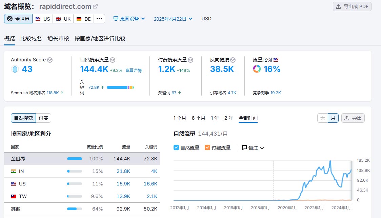Click the donut chart icon next to 16%
This screenshot has width=381, height=218.
tap(257, 69)
